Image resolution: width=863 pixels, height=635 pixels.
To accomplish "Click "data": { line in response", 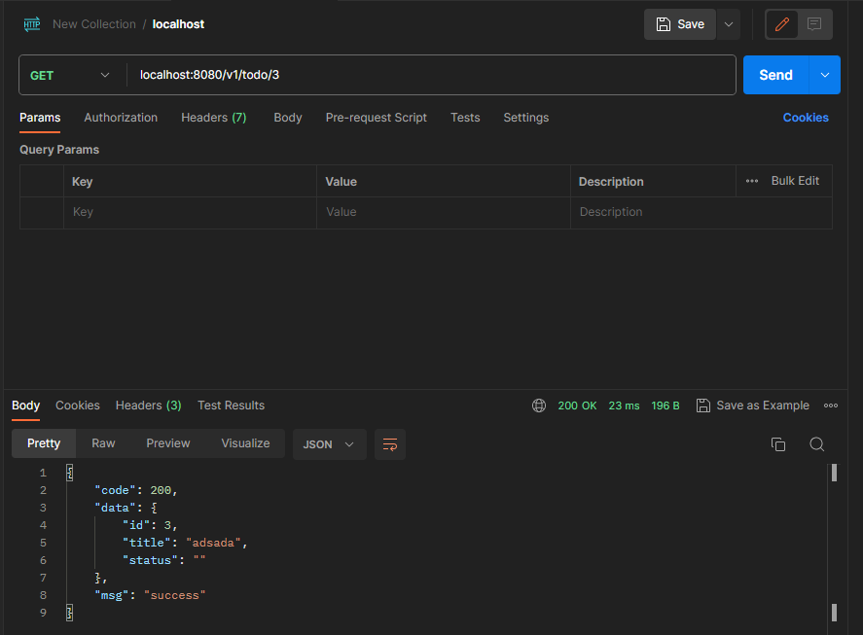I will [126, 508].
